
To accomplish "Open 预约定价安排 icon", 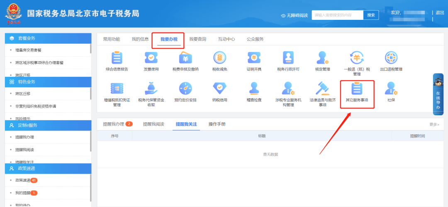I will (x=185, y=88).
